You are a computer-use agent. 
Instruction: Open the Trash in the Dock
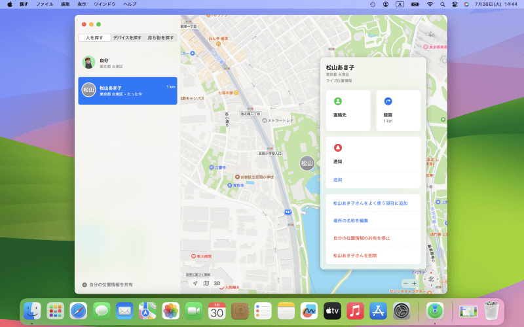[491, 311]
